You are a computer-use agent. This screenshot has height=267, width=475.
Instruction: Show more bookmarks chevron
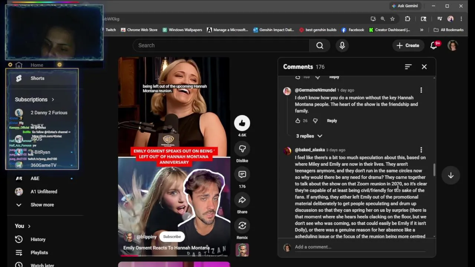422,30
